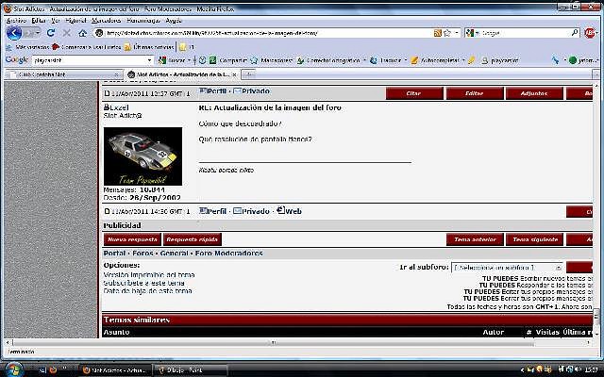The height and width of the screenshot is (377, 604).
Task: Click the volume icon in system tray
Action: coord(579,369)
